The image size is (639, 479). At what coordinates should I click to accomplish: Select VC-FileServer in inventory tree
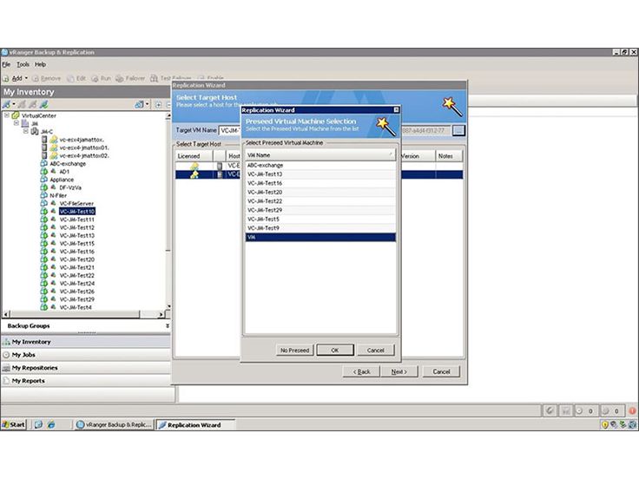click(76, 204)
